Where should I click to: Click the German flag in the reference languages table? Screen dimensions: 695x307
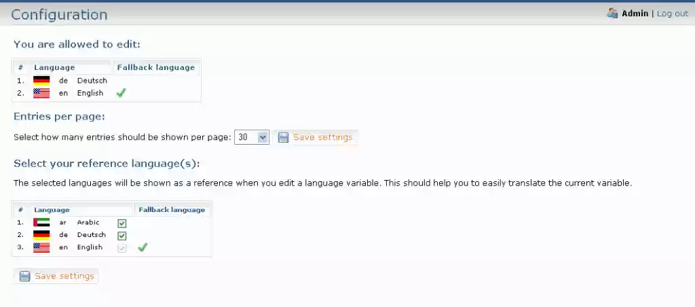41,235
